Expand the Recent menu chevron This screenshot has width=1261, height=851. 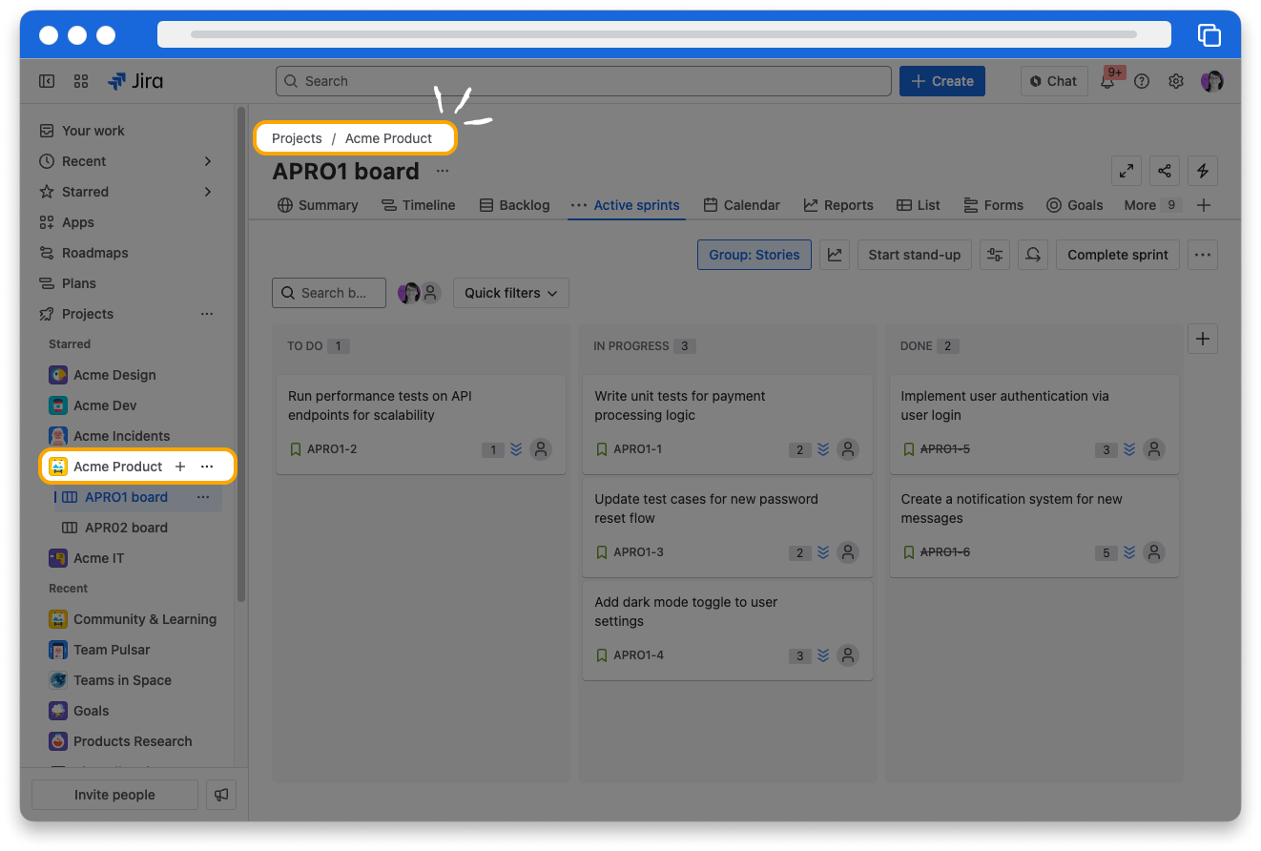pyautogui.click(x=208, y=161)
